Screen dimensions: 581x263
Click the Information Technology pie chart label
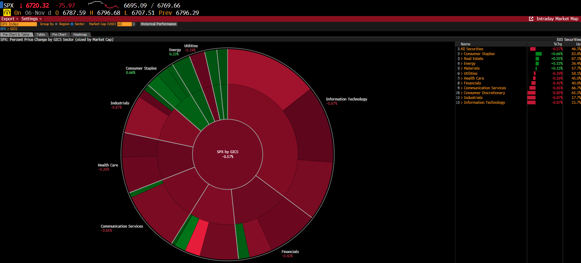[346, 99]
